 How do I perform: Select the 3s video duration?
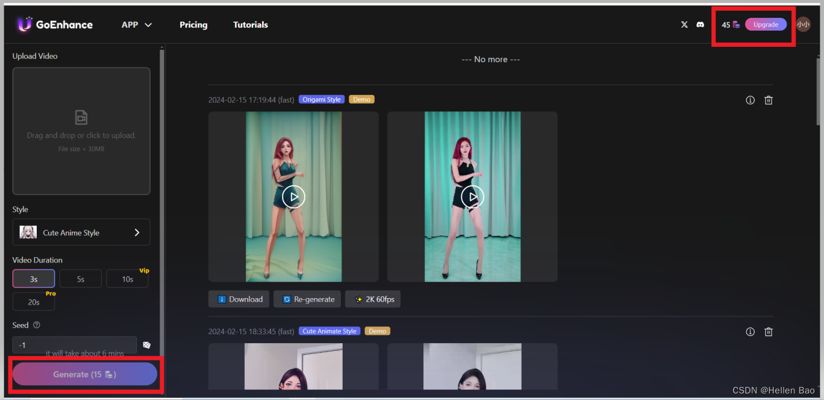point(34,279)
